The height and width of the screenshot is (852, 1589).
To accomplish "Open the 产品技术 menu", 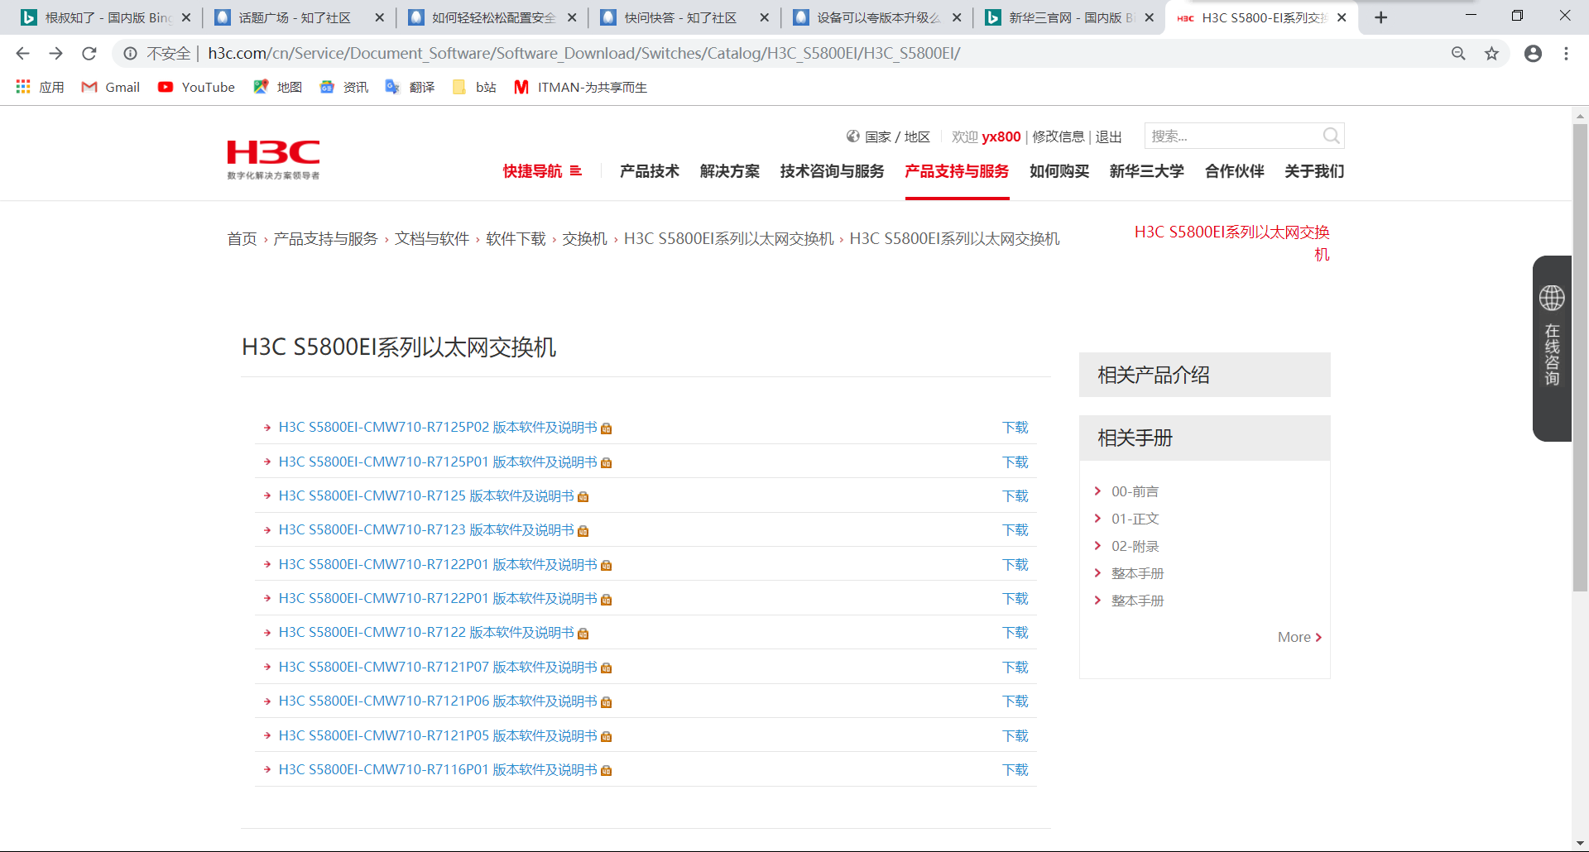I will pos(650,171).
